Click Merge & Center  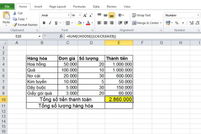pyautogui.click(x=145, y=23)
